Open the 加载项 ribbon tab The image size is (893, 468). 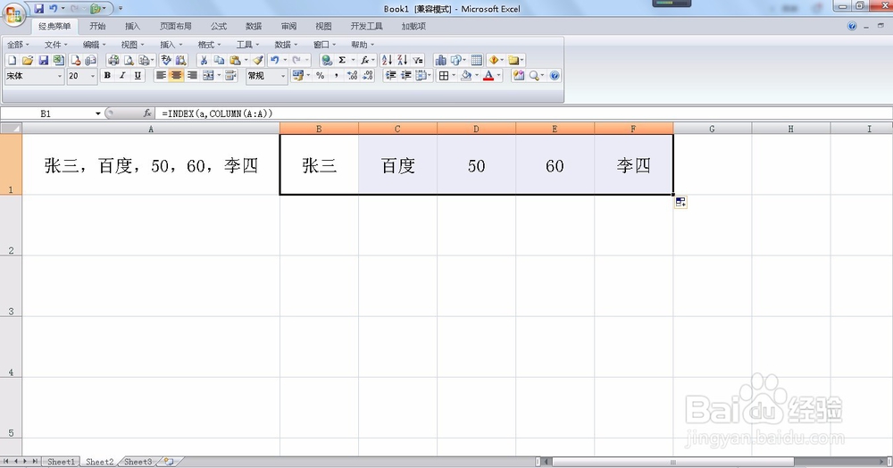point(413,26)
